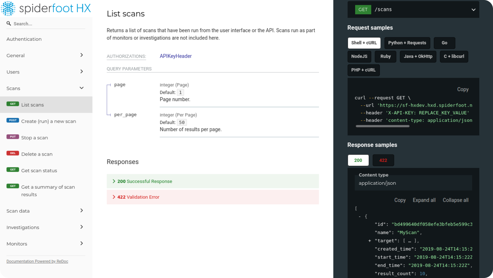This screenshot has height=278, width=493.
Task: Click Expand all in response sample
Action: tap(424, 200)
